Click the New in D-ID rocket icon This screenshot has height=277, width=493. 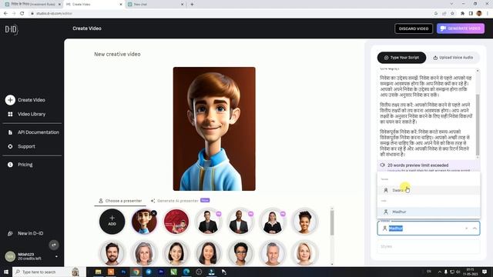[10, 233]
